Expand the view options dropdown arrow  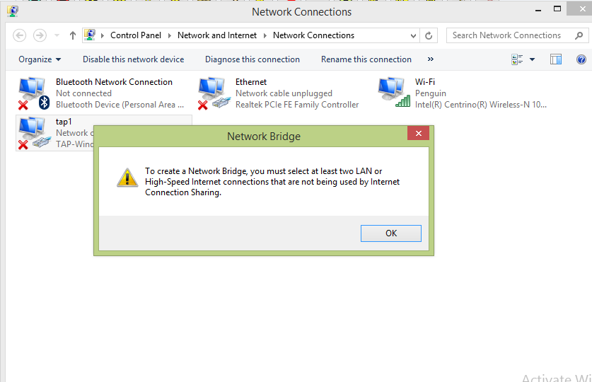[532, 59]
